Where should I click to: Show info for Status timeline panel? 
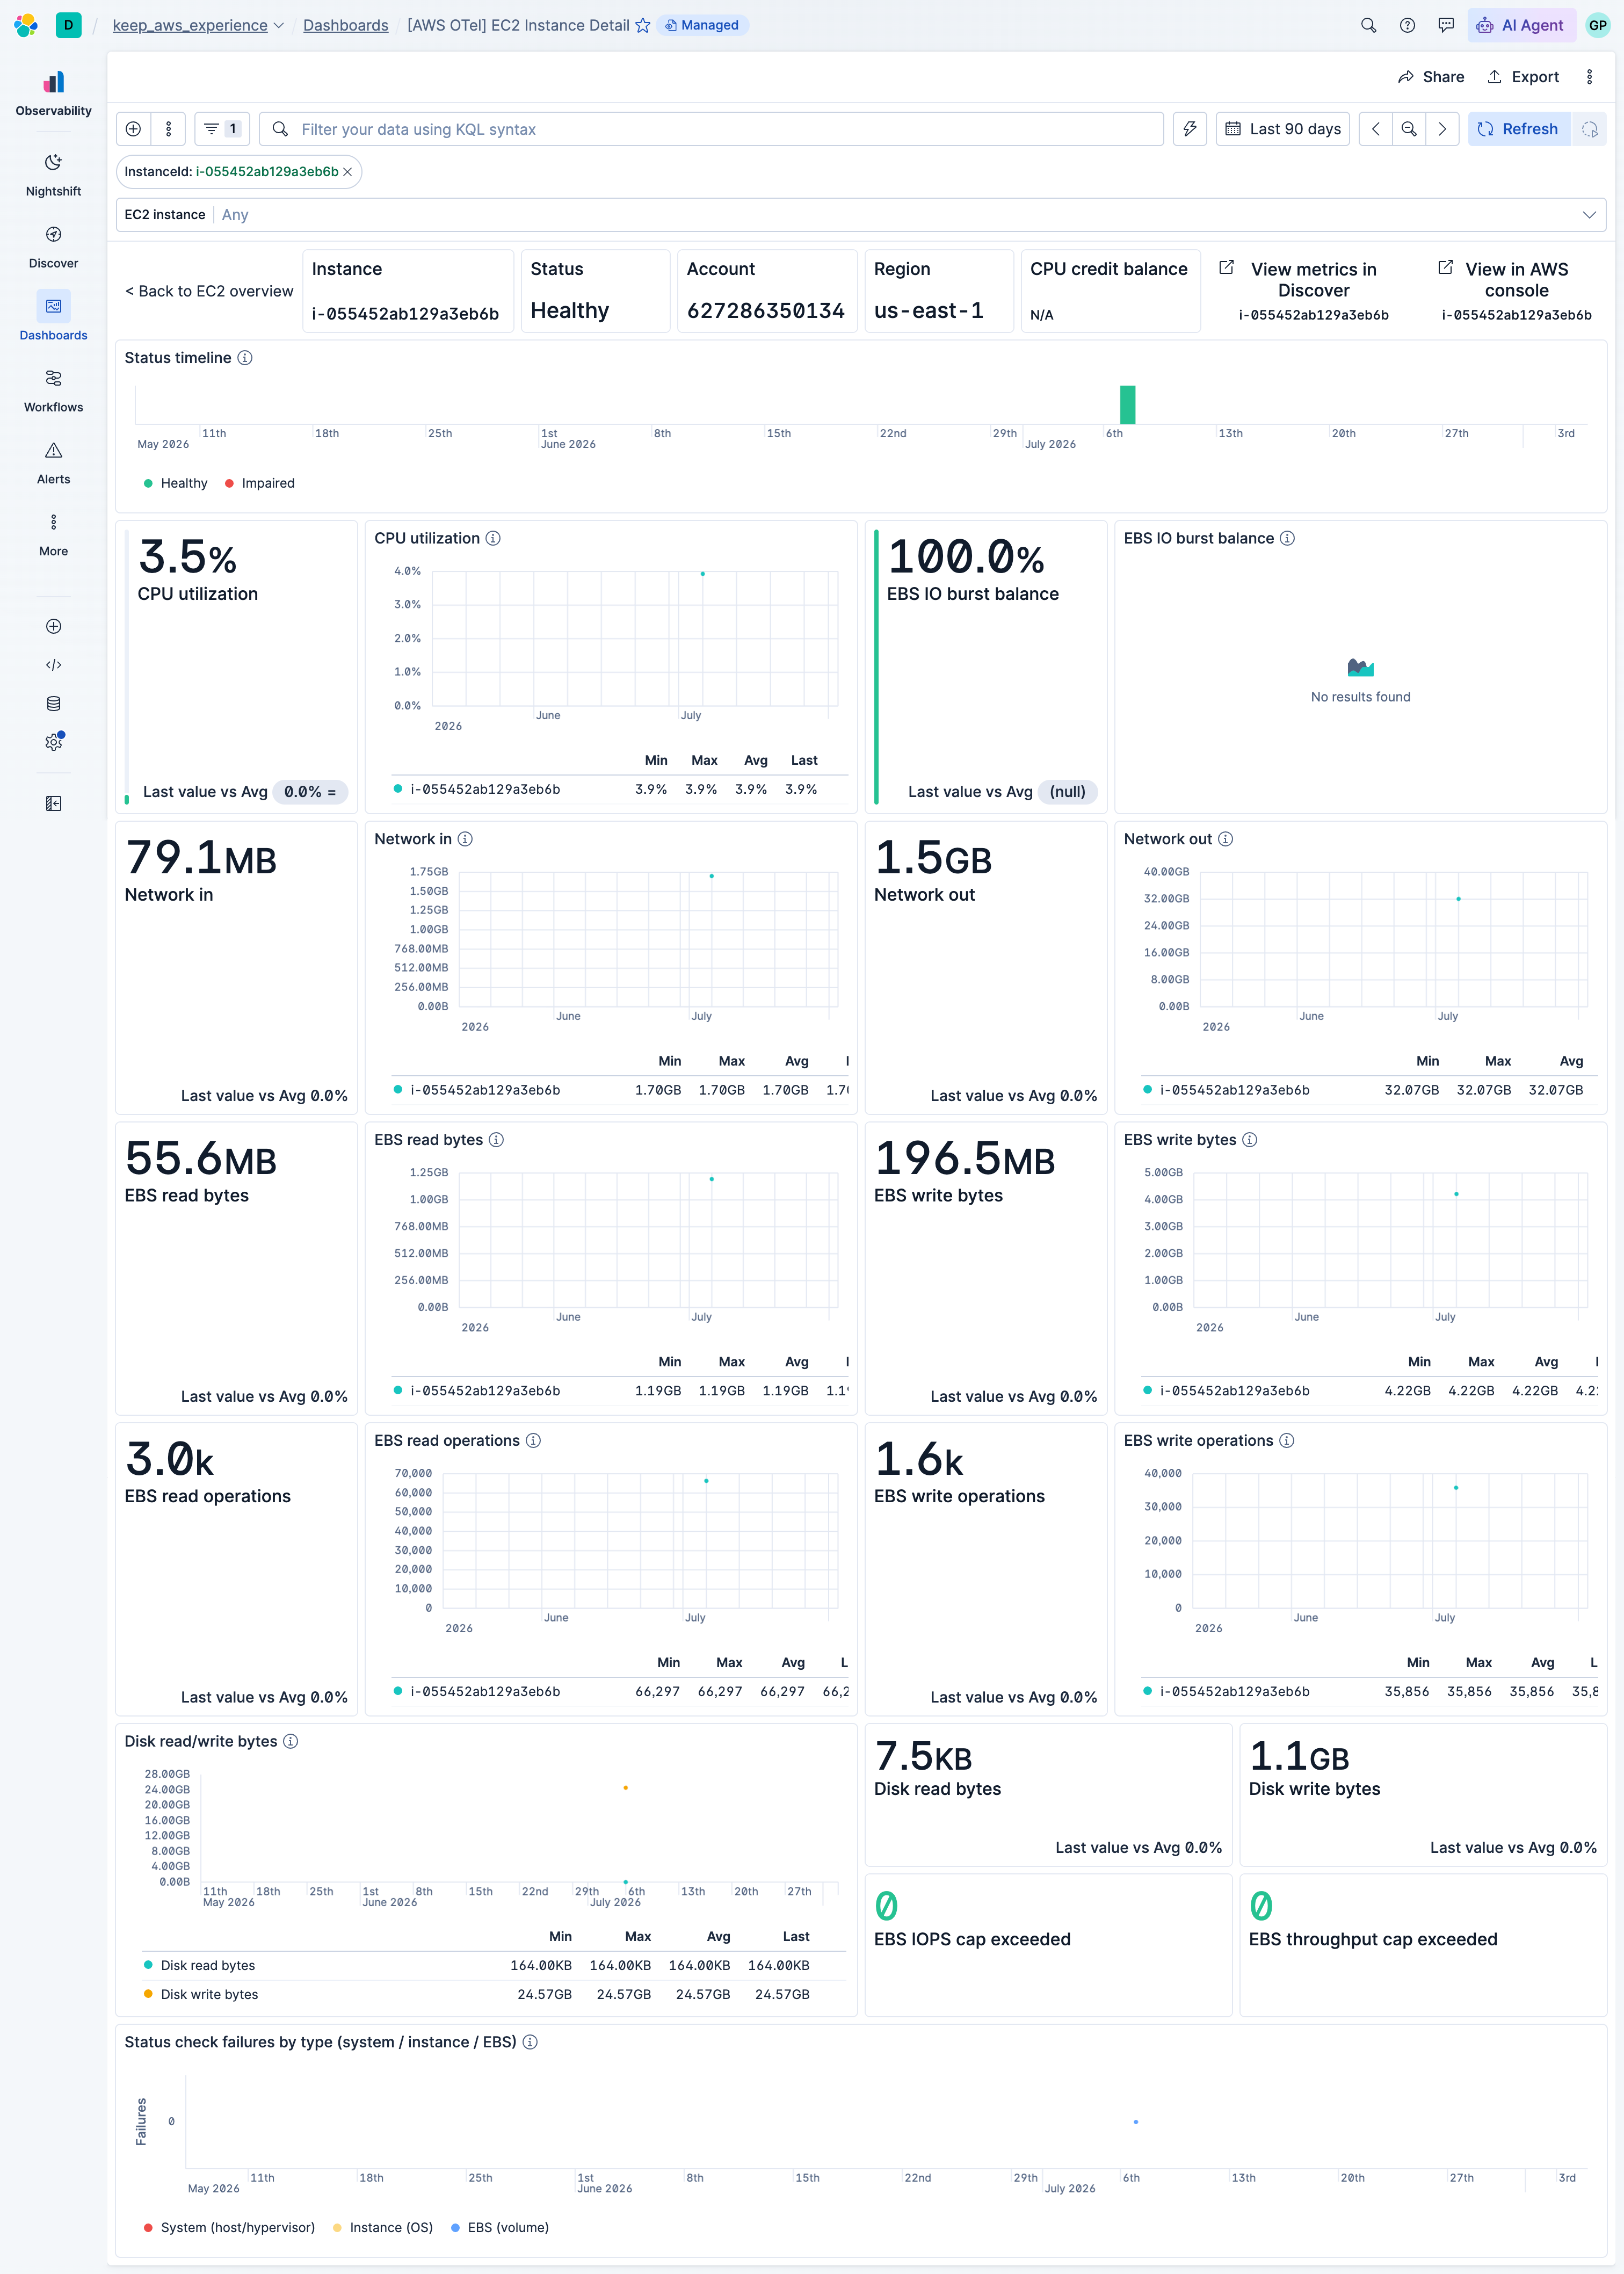click(x=245, y=358)
